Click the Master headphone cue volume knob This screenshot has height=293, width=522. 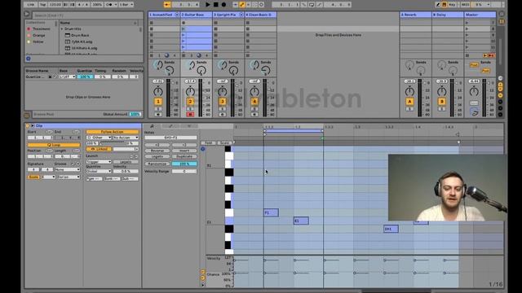[x=475, y=112]
